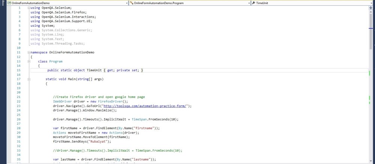375x164 pixels.
Task: Click 'using System.Collections.Generic;' on line 6
Action: point(61,30)
